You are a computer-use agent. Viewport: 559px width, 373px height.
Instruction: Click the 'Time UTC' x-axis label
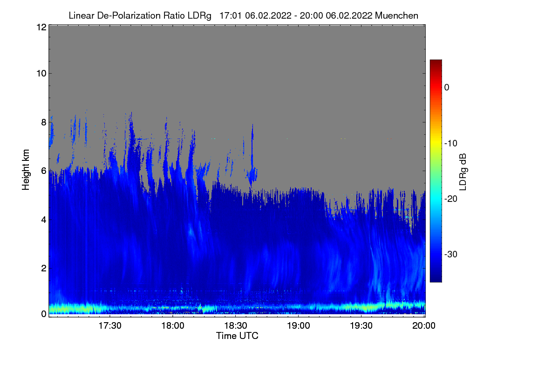click(237, 335)
